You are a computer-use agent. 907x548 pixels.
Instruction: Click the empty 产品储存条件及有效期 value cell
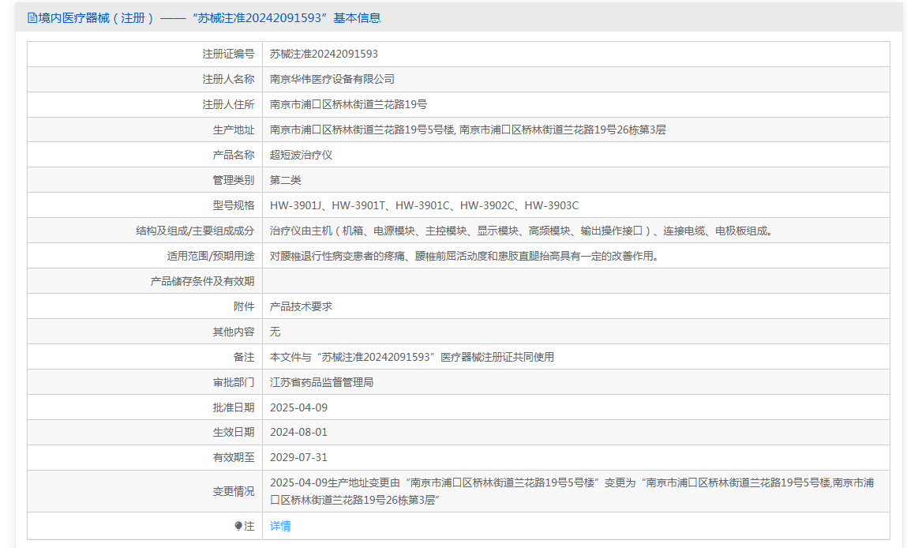576,281
